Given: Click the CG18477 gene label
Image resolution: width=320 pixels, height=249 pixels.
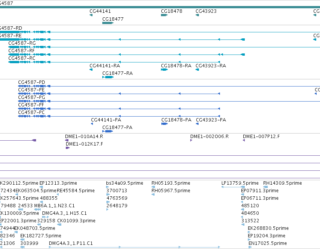Looking at the screenshot, I should coord(113,19).
